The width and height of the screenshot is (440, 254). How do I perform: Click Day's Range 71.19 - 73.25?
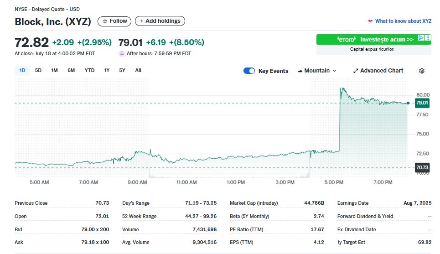coord(201,203)
